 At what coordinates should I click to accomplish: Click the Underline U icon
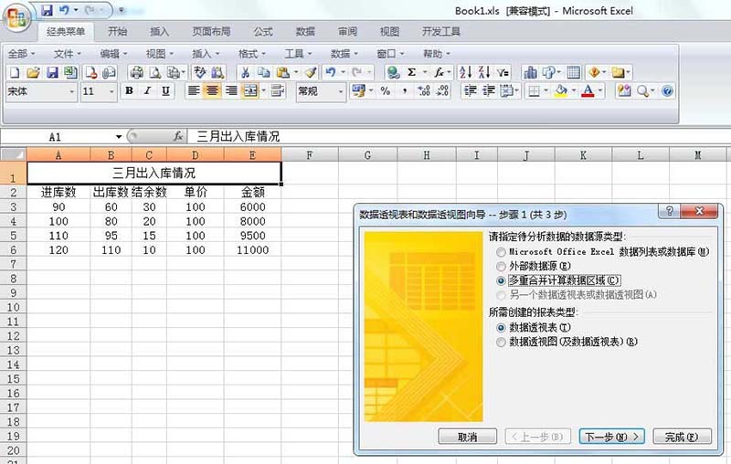[165, 90]
